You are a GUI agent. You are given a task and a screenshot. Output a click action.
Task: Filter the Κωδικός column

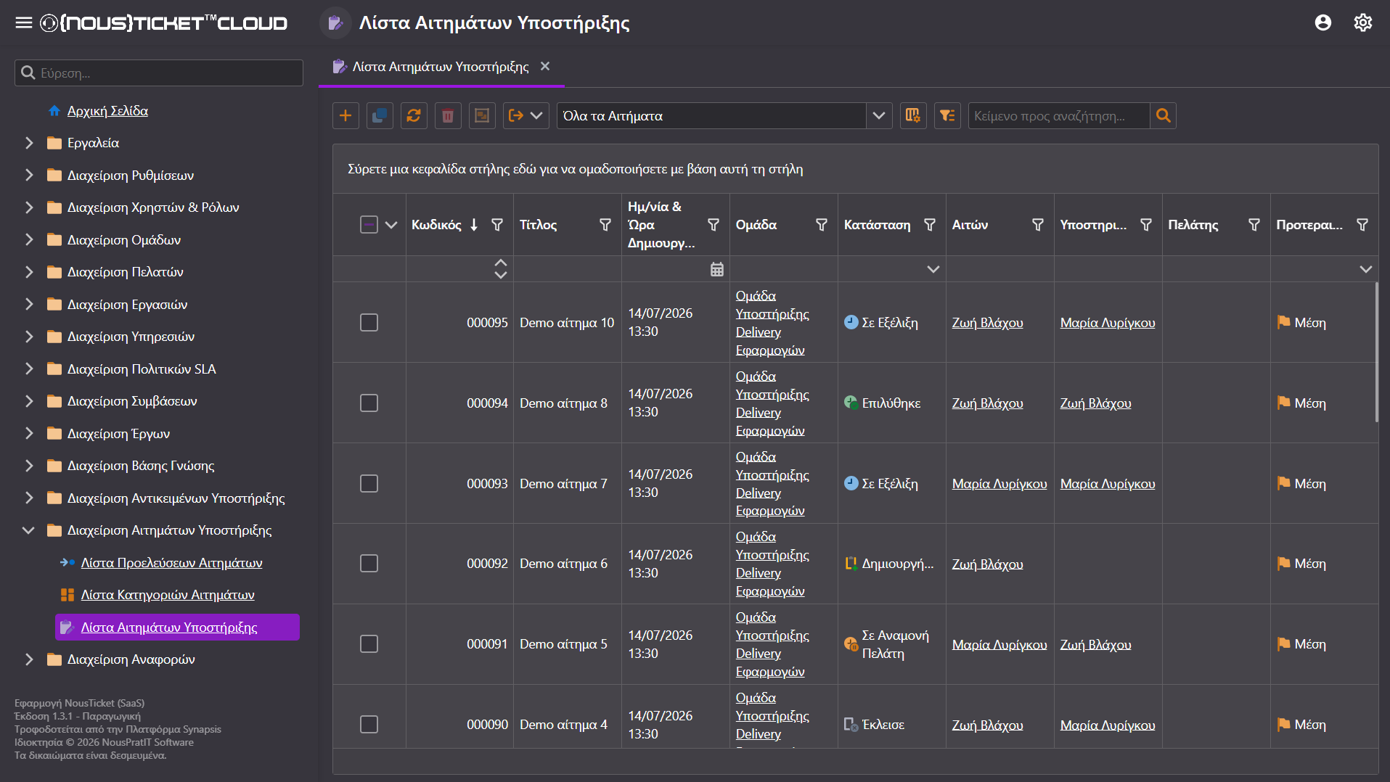tap(497, 225)
